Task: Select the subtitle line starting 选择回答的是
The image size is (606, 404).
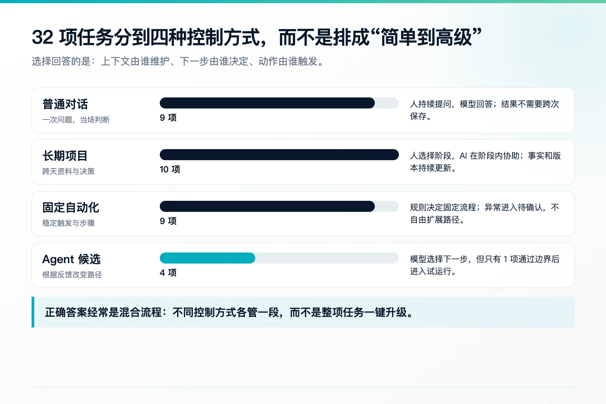Action: coord(178,62)
